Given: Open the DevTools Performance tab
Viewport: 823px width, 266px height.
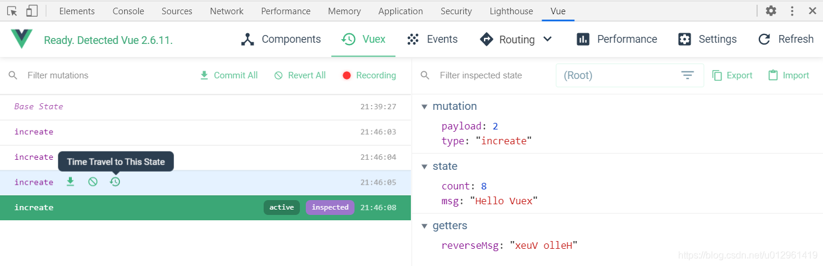Looking at the screenshot, I should [x=286, y=11].
